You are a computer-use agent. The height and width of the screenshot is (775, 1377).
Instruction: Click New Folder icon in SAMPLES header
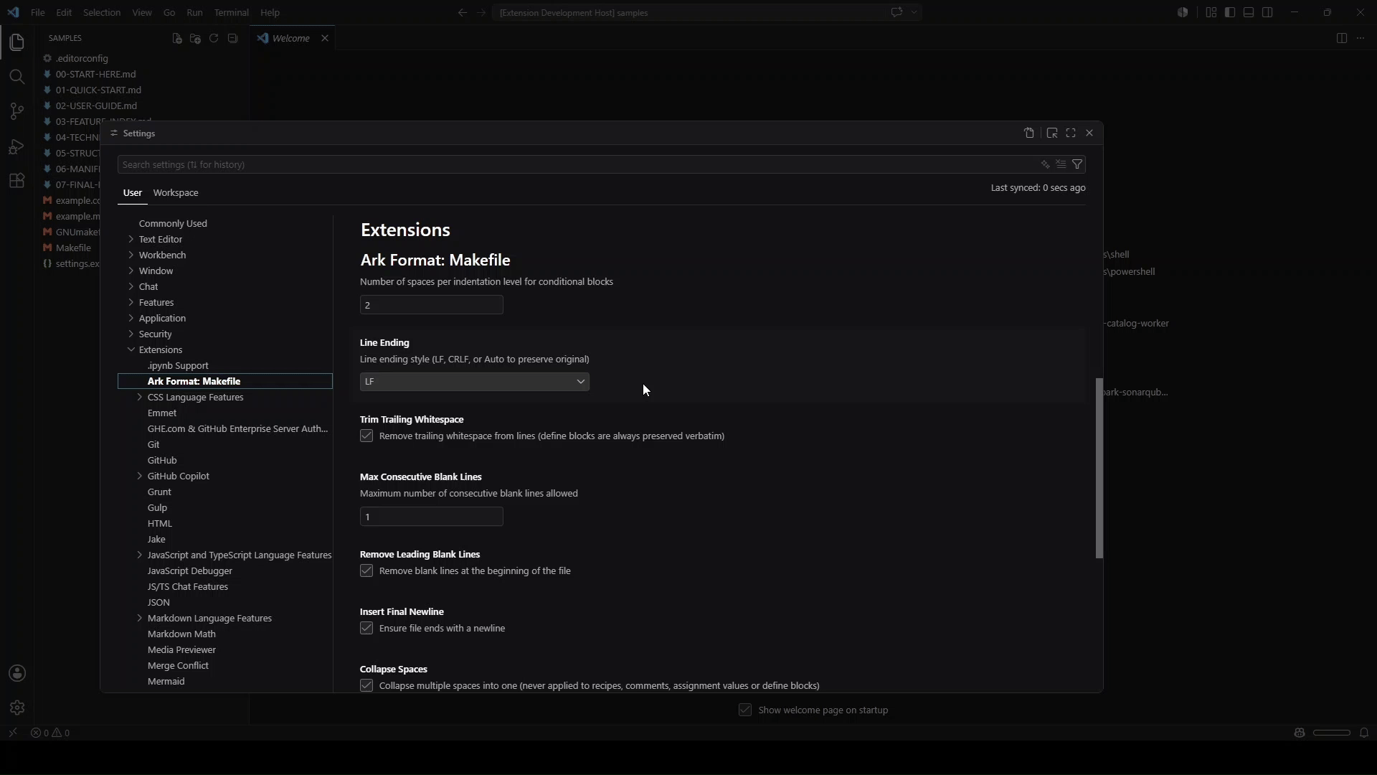(x=195, y=39)
